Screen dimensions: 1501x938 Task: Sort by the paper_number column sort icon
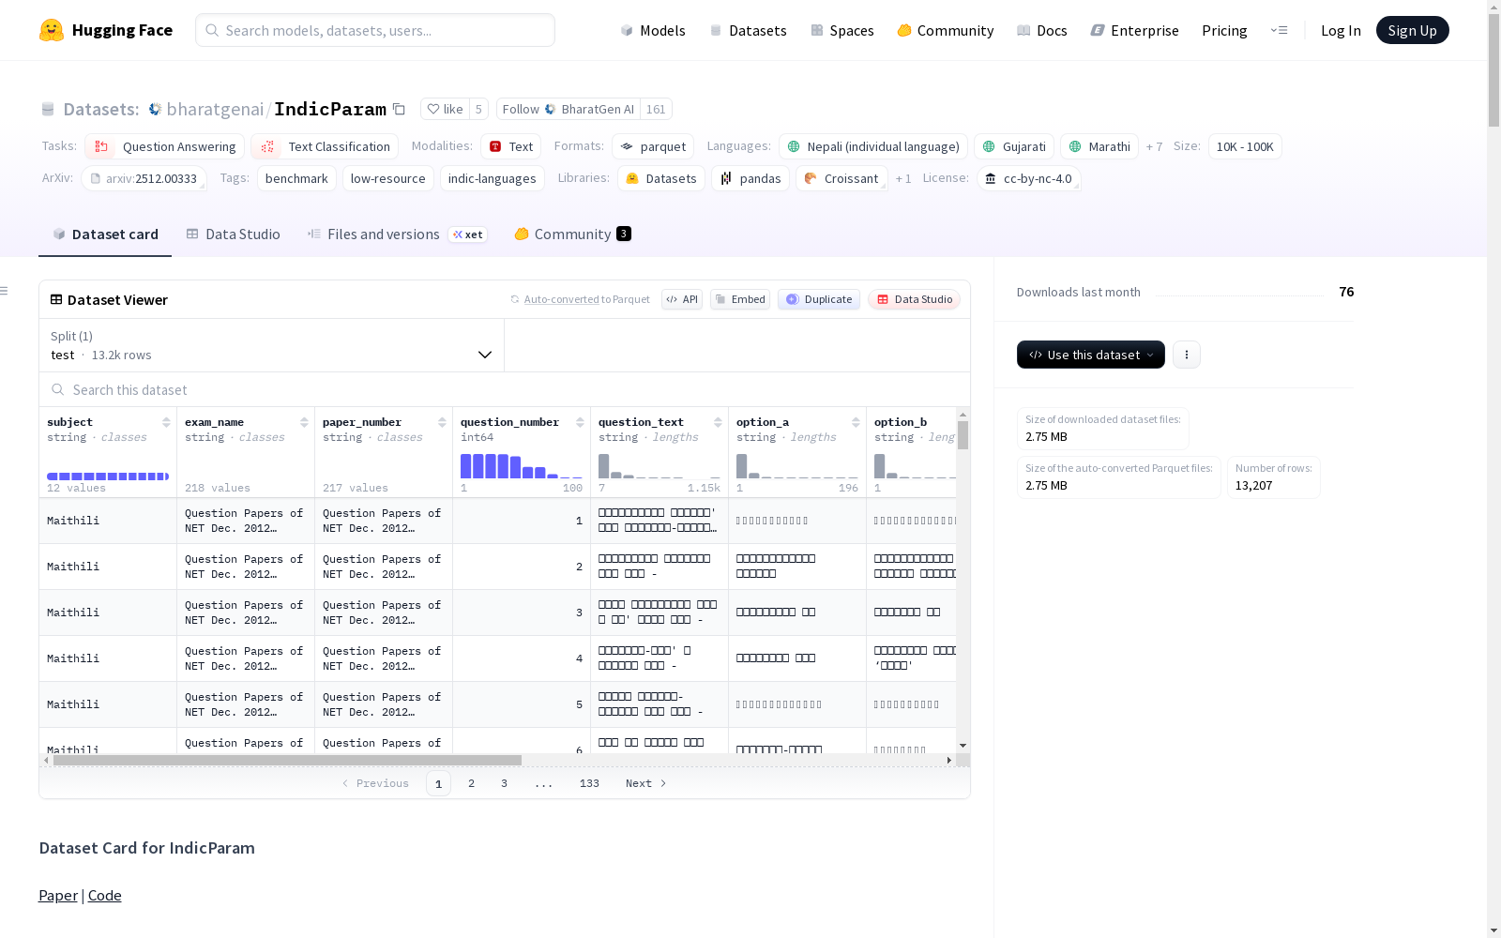click(x=442, y=422)
